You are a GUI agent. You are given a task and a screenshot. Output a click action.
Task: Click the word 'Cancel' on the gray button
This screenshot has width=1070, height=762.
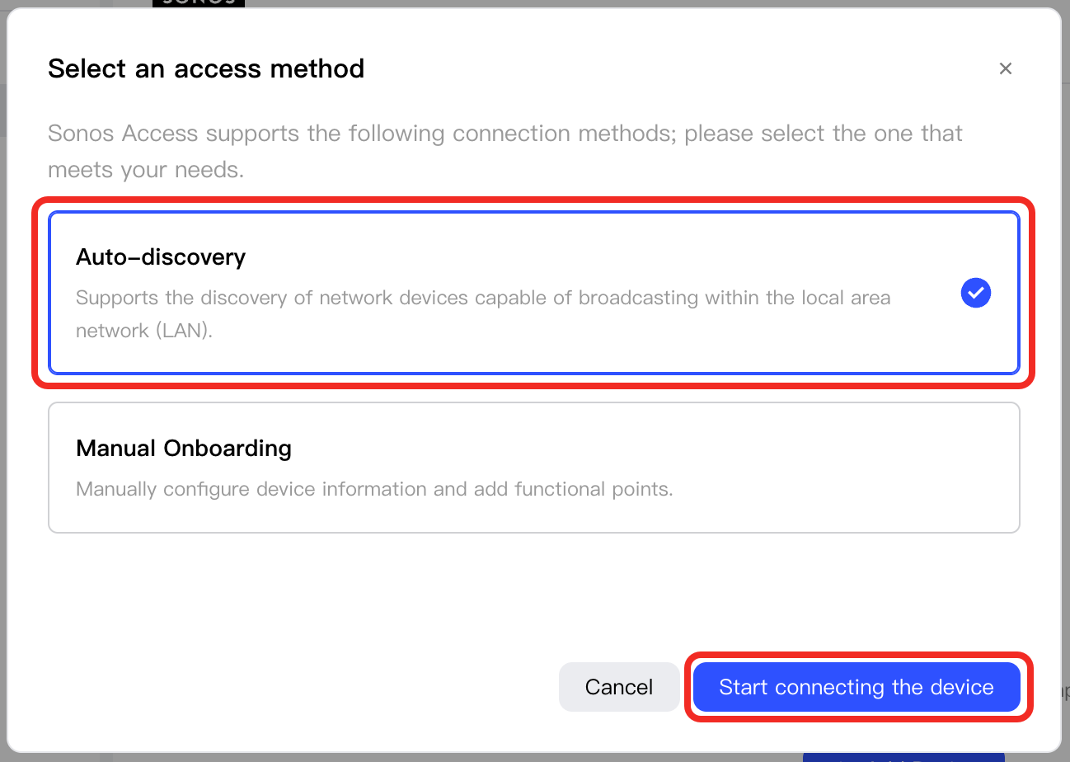click(x=619, y=687)
